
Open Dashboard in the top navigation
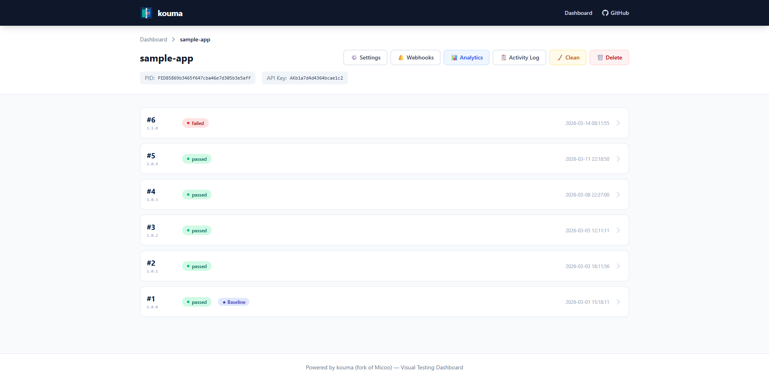pyautogui.click(x=578, y=13)
